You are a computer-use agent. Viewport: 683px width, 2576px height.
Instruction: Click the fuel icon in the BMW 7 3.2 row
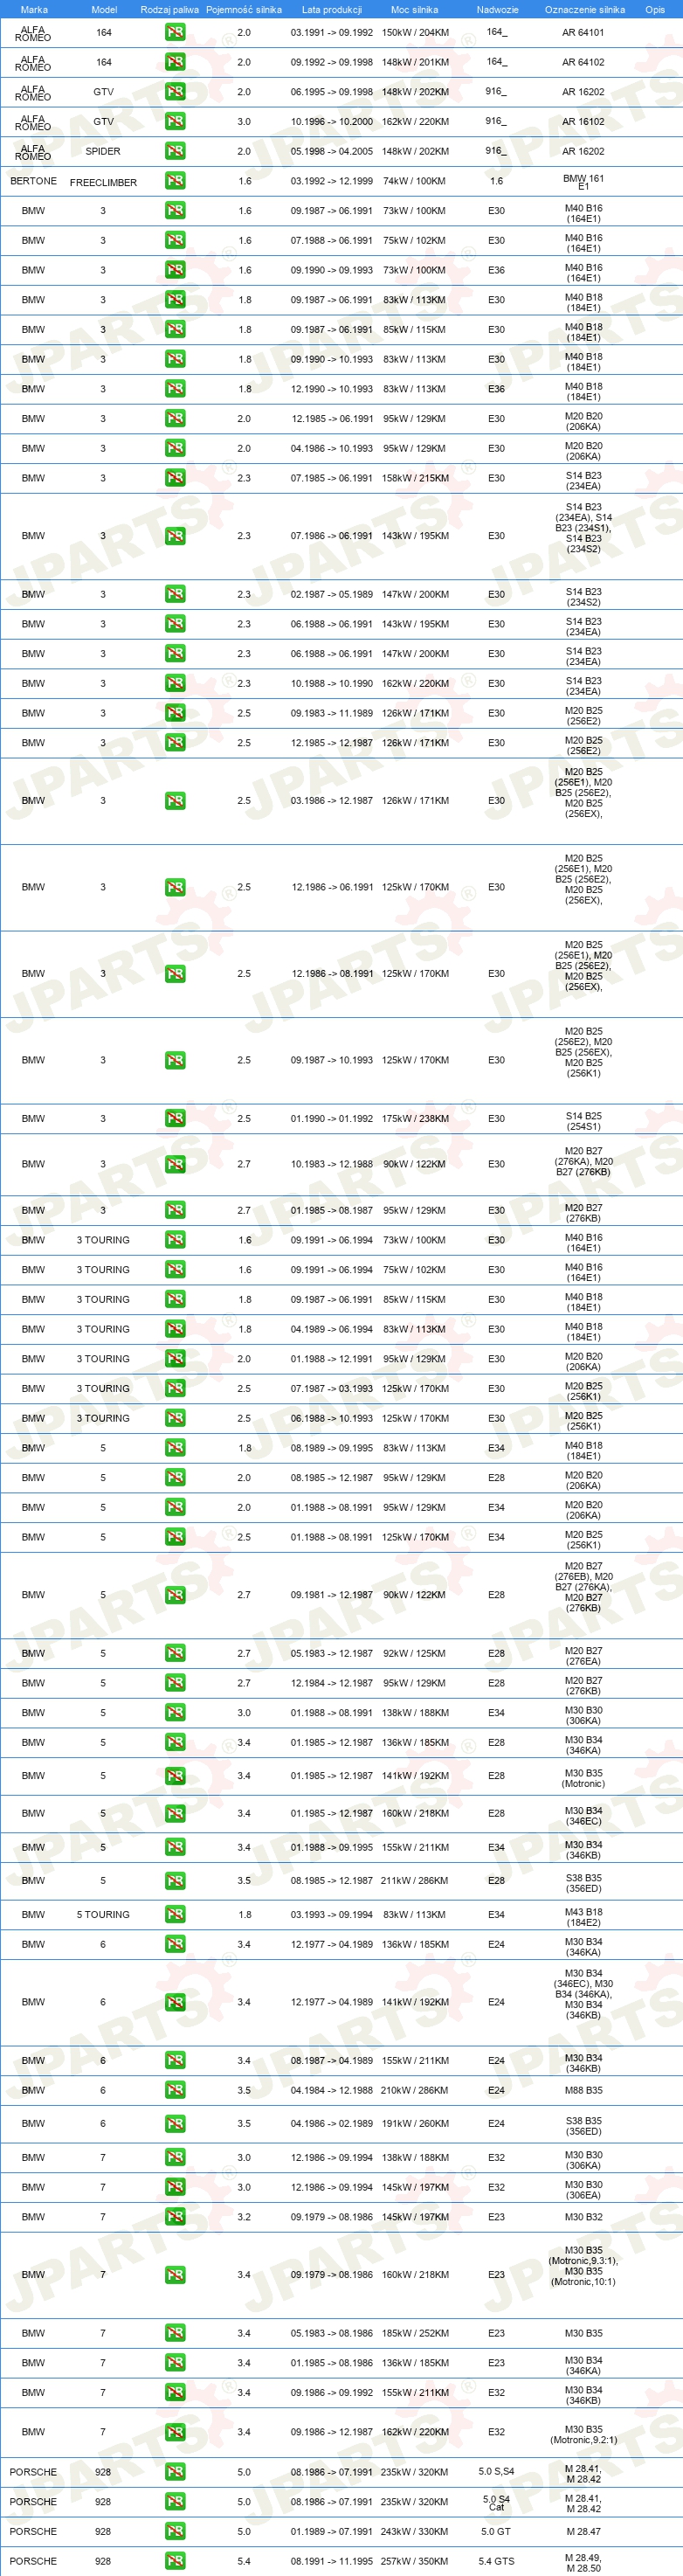pyautogui.click(x=175, y=2217)
